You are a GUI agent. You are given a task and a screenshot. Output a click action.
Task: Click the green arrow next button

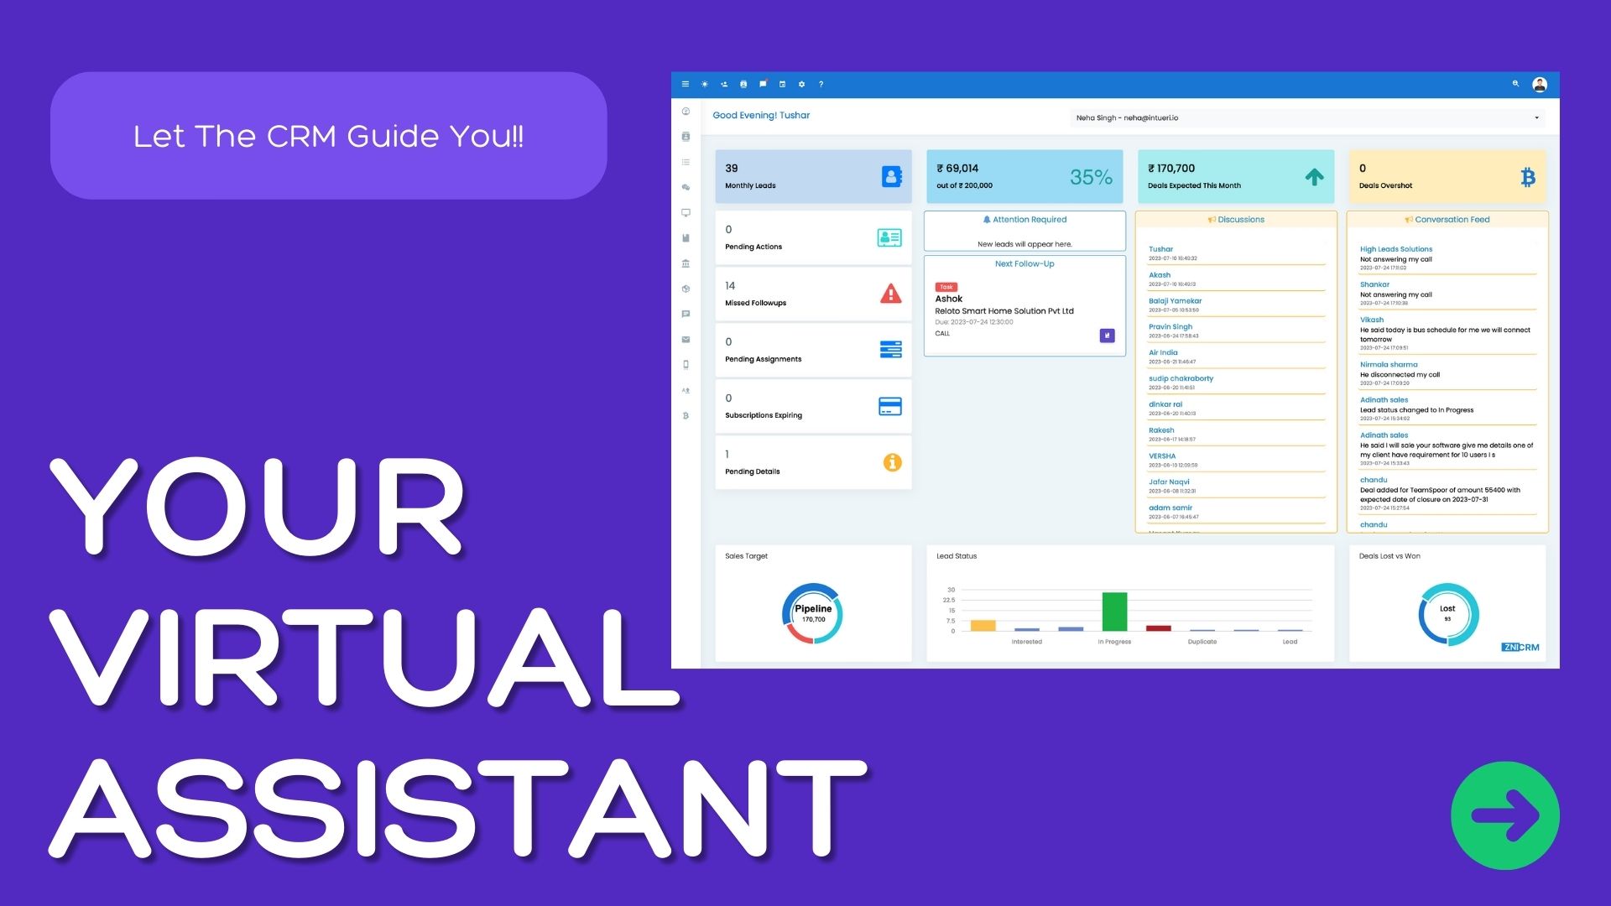click(1505, 815)
